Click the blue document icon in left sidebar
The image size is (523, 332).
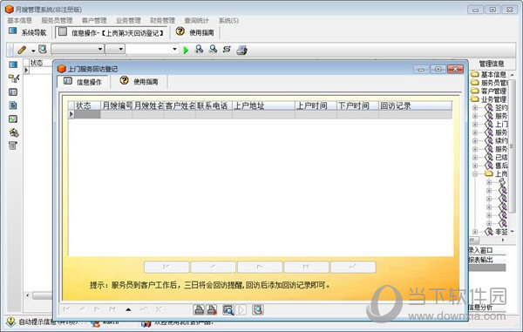click(13, 105)
